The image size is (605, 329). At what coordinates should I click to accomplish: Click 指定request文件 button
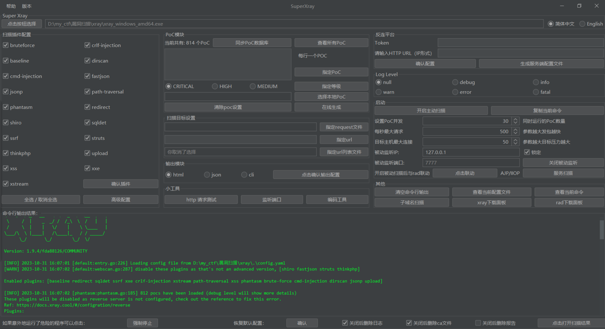(x=344, y=127)
